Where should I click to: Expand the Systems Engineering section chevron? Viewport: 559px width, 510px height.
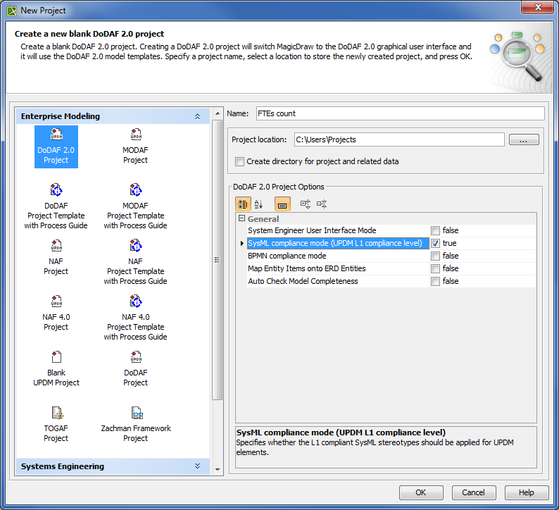point(198,466)
